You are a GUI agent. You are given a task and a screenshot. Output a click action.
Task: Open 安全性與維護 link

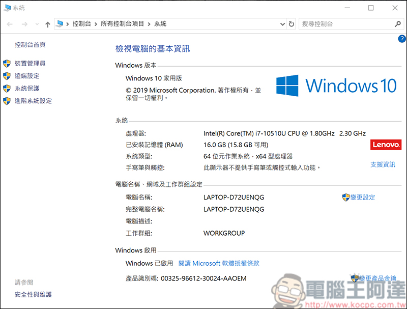(x=33, y=294)
